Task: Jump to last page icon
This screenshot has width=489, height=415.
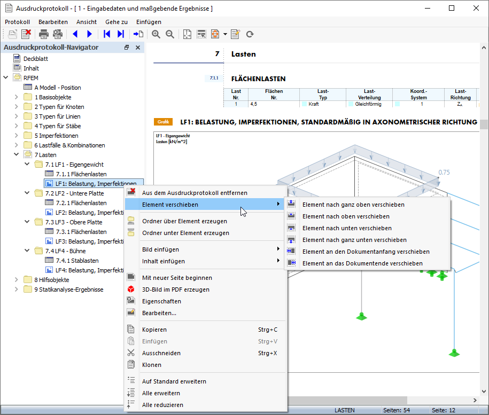Action: pos(121,34)
